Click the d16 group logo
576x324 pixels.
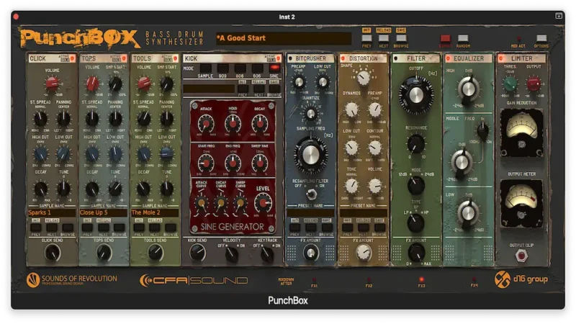[521, 279]
